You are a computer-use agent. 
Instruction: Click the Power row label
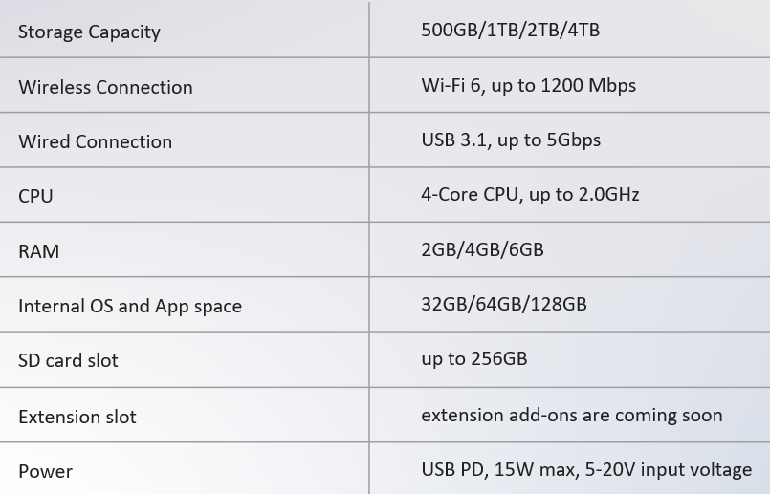pos(45,471)
